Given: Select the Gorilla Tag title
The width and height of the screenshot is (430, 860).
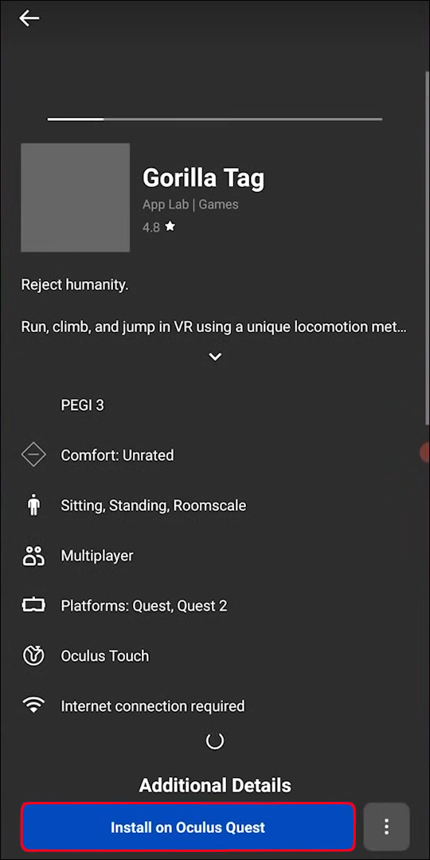Looking at the screenshot, I should (204, 177).
